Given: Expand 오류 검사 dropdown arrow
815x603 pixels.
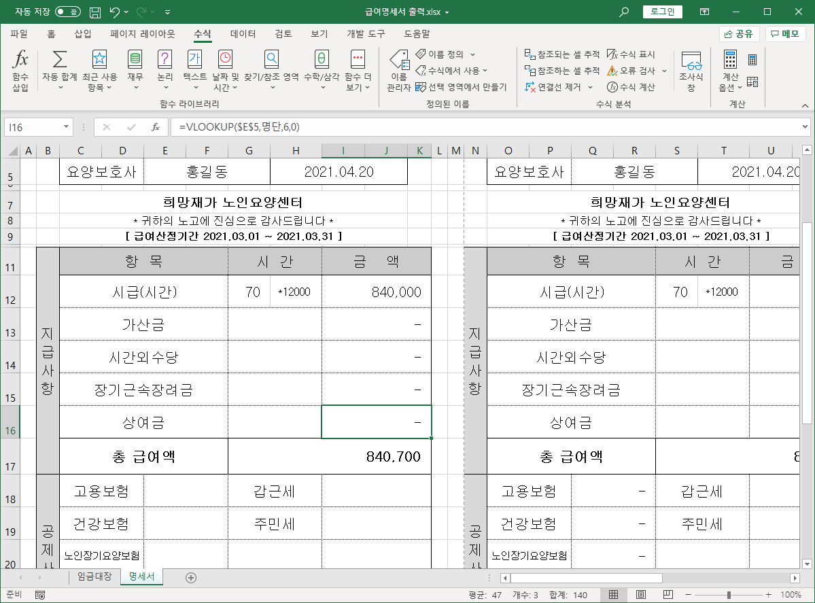Looking at the screenshot, I should tap(664, 71).
